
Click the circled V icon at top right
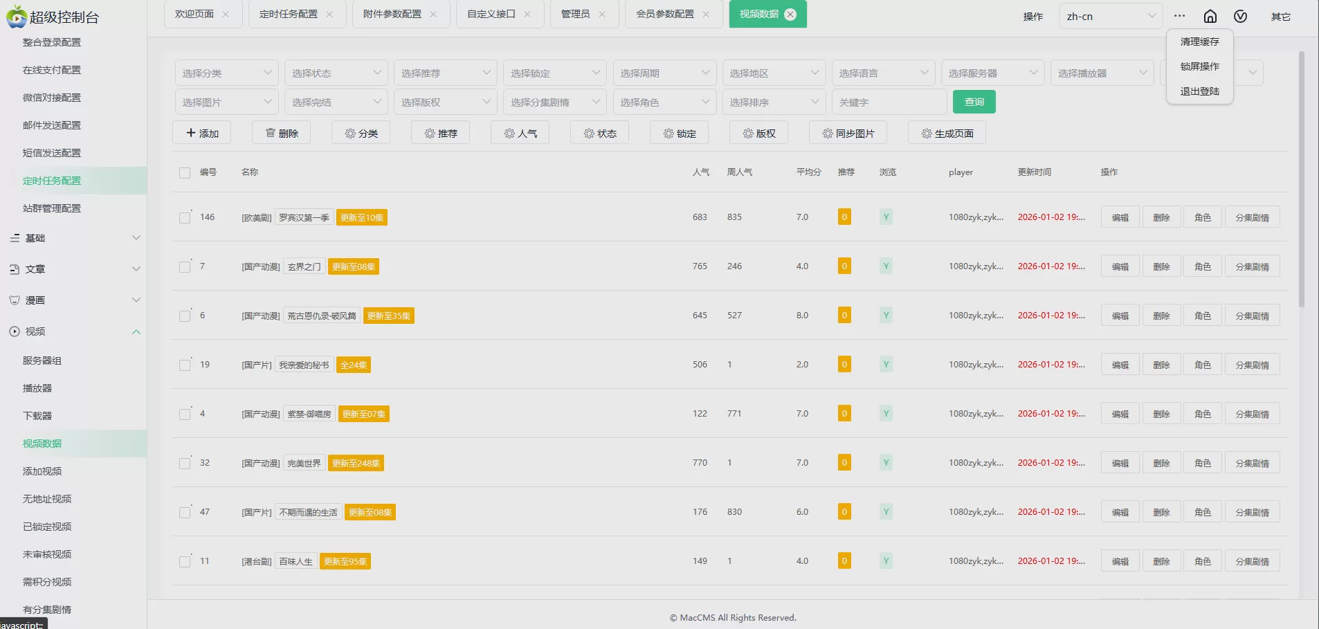[x=1240, y=16]
